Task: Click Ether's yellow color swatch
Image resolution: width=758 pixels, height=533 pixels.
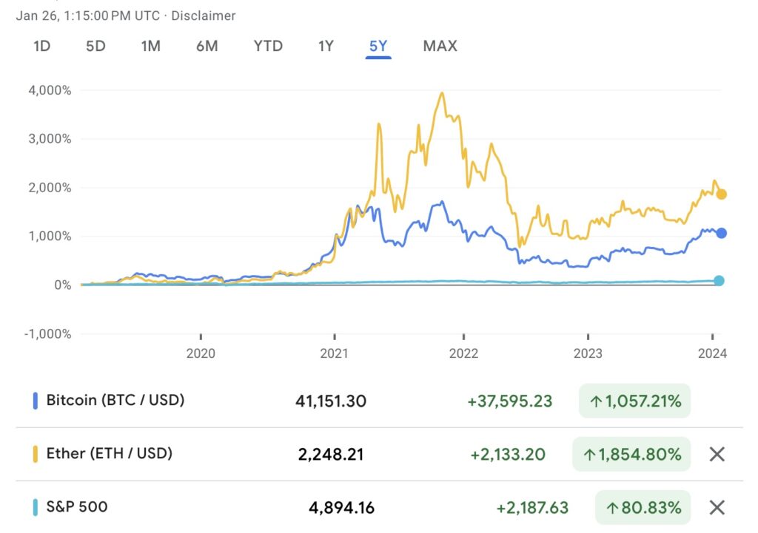Action: click(x=35, y=454)
